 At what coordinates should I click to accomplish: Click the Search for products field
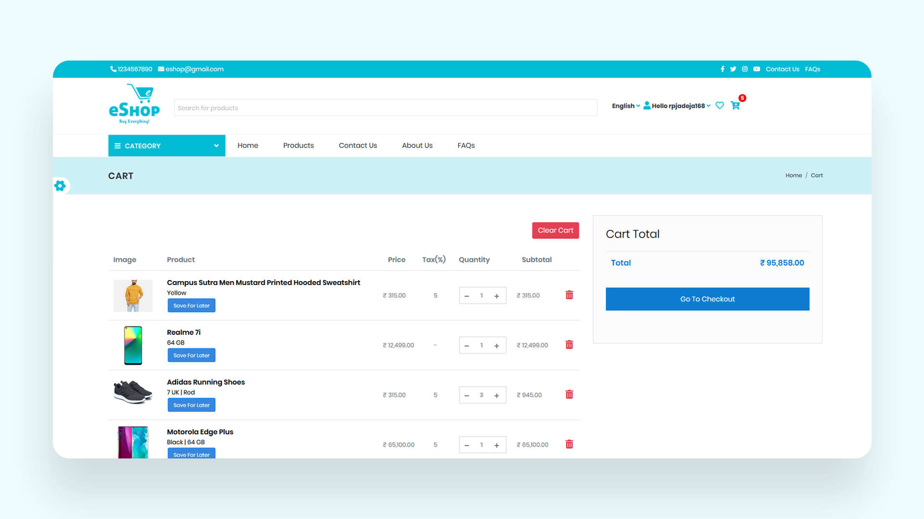coord(385,108)
